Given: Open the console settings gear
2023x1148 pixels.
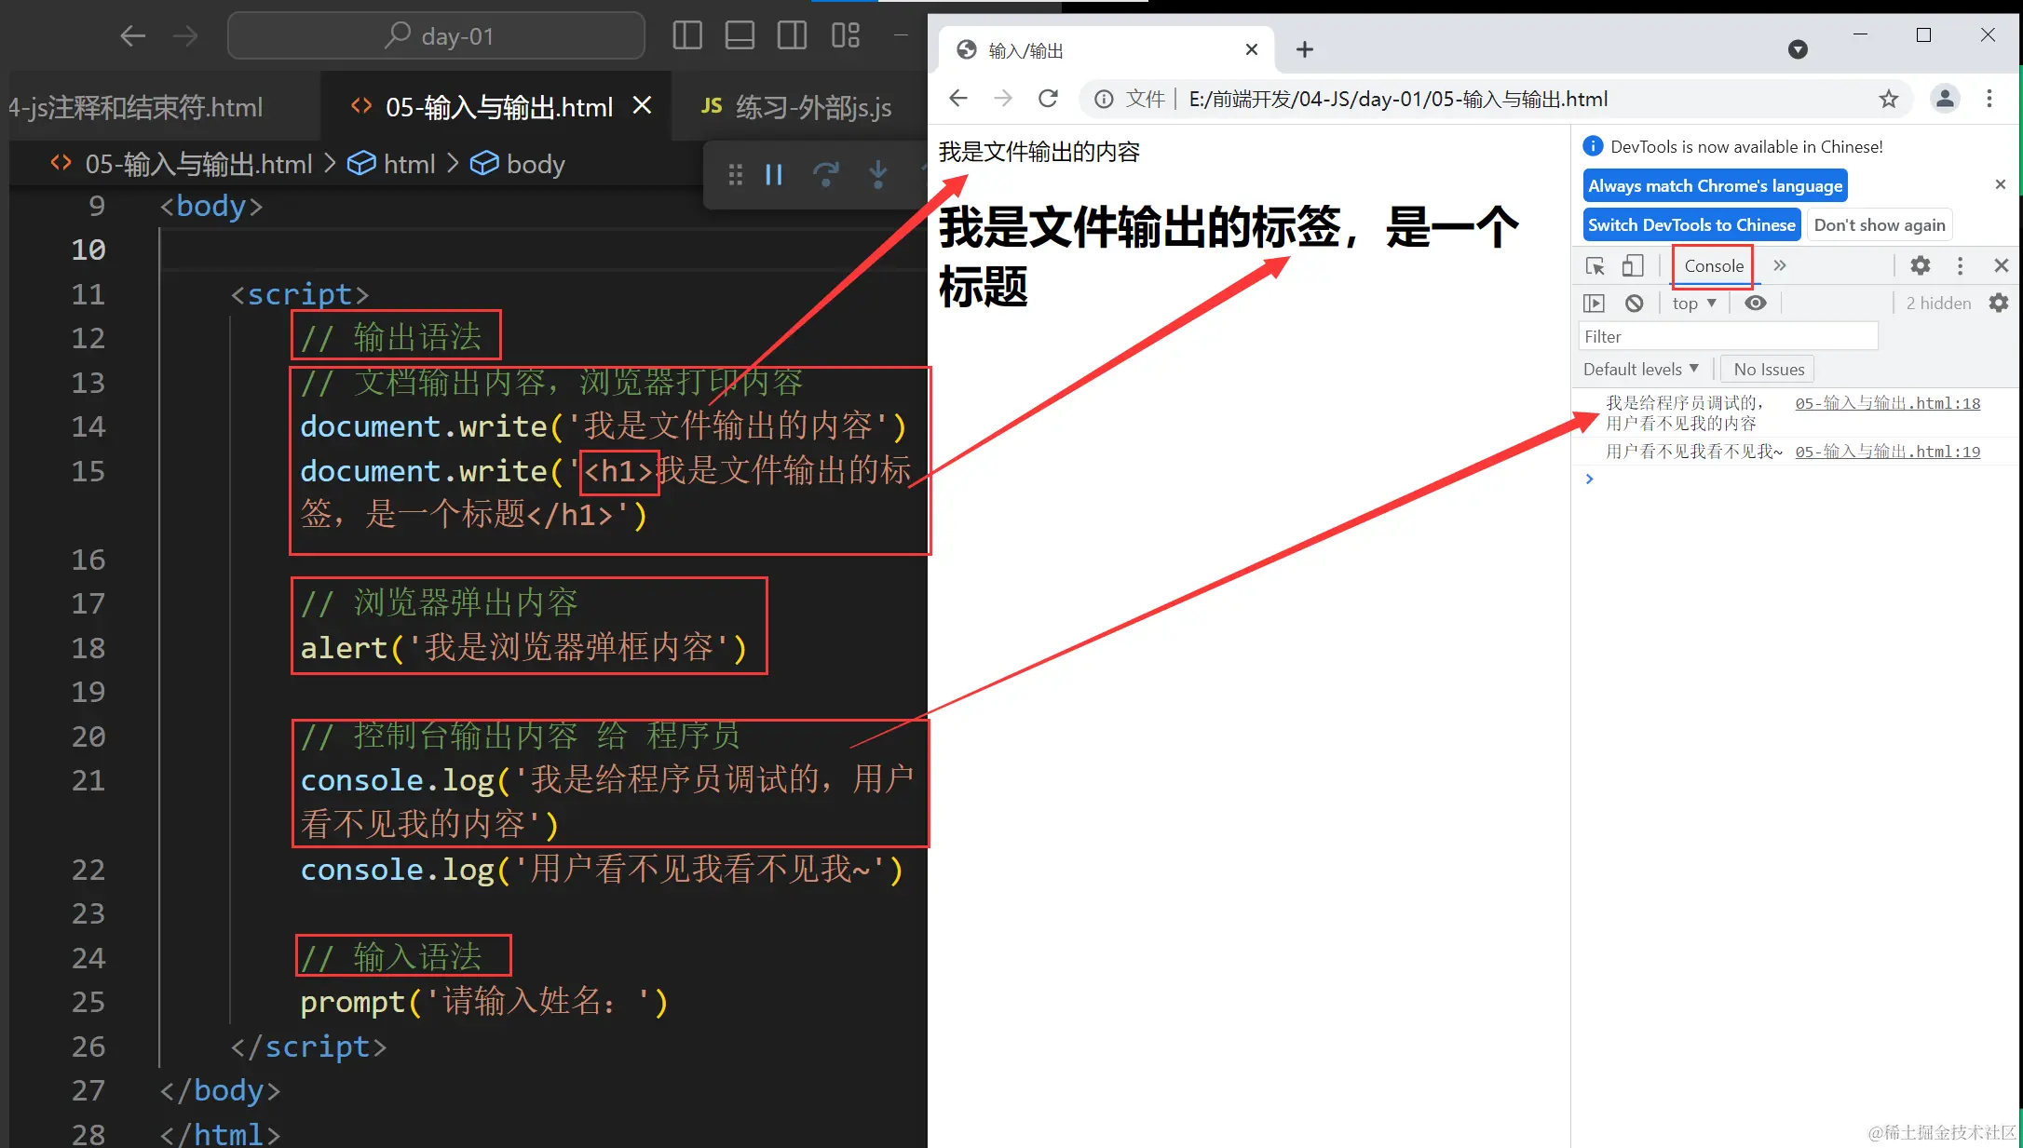Looking at the screenshot, I should [x=1999, y=304].
